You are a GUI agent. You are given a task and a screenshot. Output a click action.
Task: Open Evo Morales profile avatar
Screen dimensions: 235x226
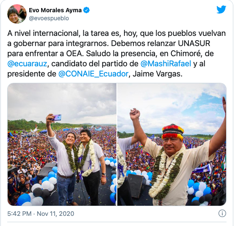tap(17, 14)
